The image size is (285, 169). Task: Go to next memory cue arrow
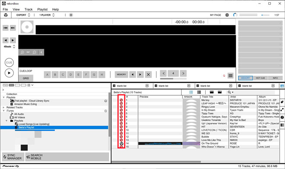(x=140, y=75)
